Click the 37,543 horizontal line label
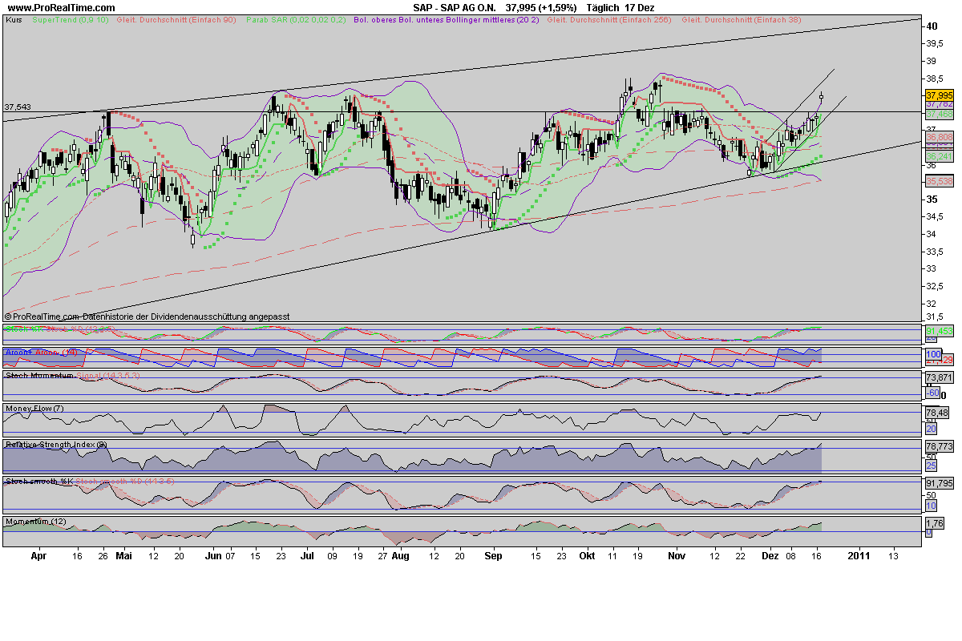 (18, 107)
